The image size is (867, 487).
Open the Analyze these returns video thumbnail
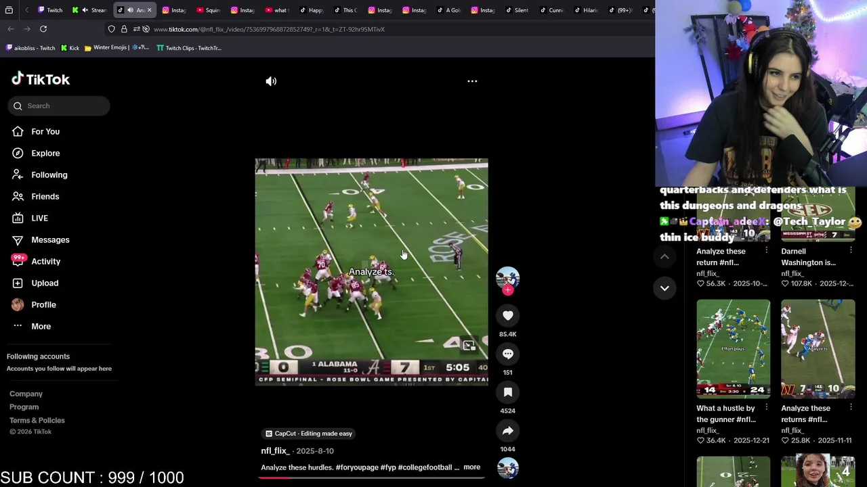pyautogui.click(x=818, y=349)
